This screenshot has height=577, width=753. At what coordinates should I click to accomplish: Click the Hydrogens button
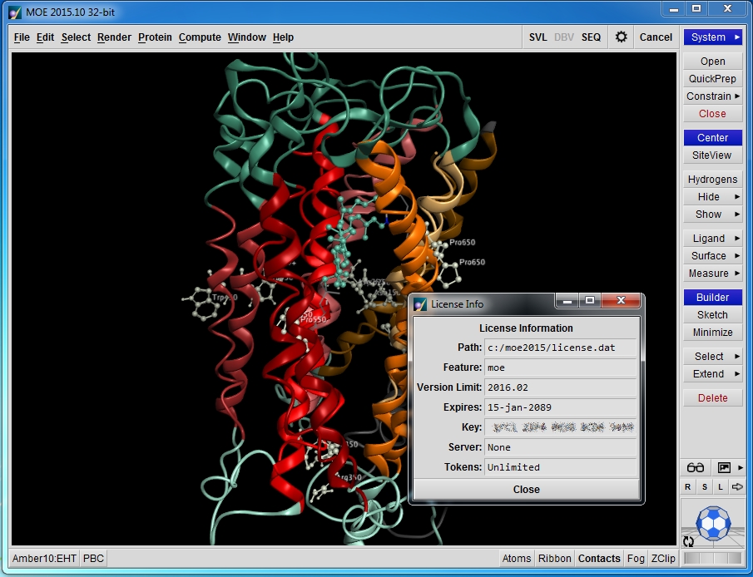[713, 179]
